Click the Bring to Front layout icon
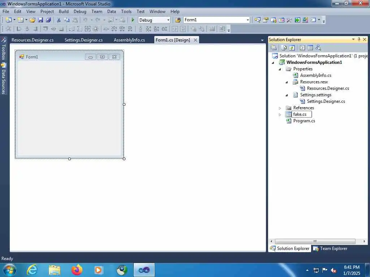 pyautogui.click(x=194, y=29)
